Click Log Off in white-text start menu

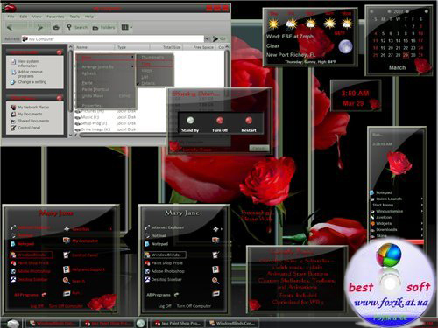165,306
